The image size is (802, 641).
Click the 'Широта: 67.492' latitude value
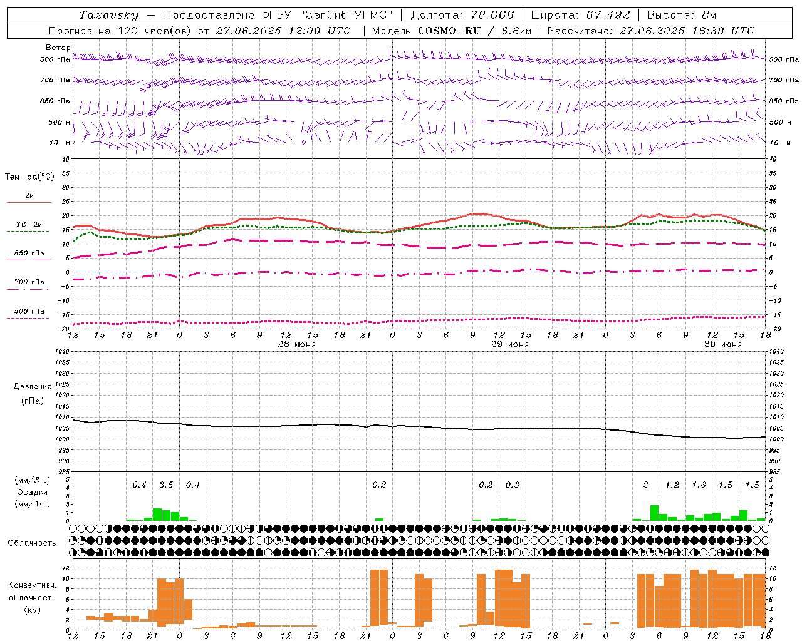[581, 15]
